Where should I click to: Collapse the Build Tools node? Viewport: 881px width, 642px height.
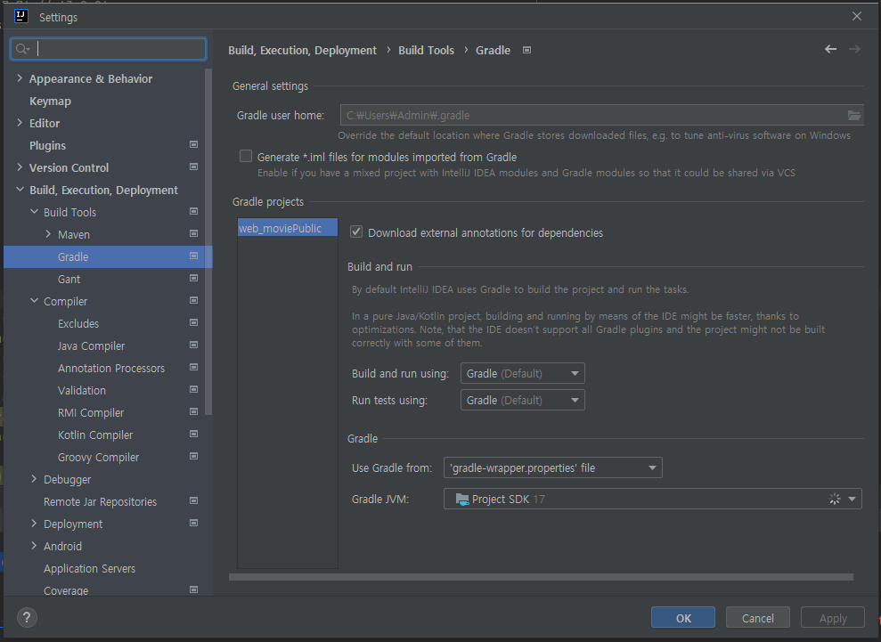pyautogui.click(x=34, y=212)
